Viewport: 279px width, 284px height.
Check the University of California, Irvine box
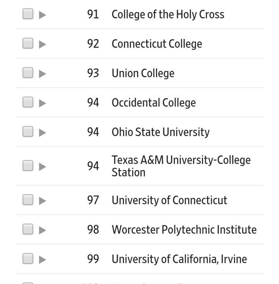(28, 259)
